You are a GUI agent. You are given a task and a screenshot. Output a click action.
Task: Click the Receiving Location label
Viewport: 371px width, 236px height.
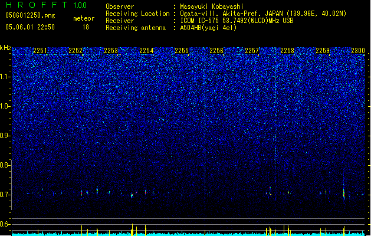(137, 14)
